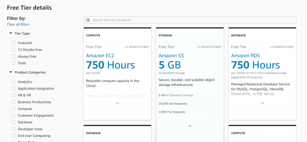Click in the Search free tier products field

(x=192, y=20)
